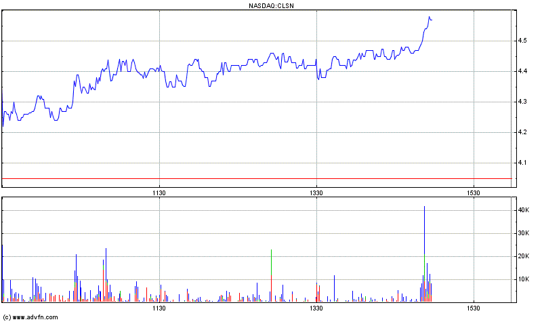This screenshot has height=322, width=542.
Task: Click the 40K volume axis label
Action: click(x=524, y=210)
